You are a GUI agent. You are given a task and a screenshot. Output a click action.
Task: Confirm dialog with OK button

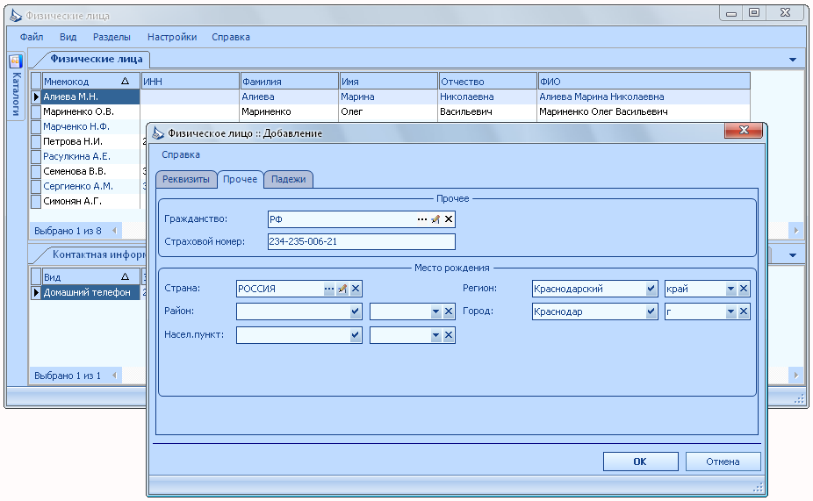coord(640,462)
